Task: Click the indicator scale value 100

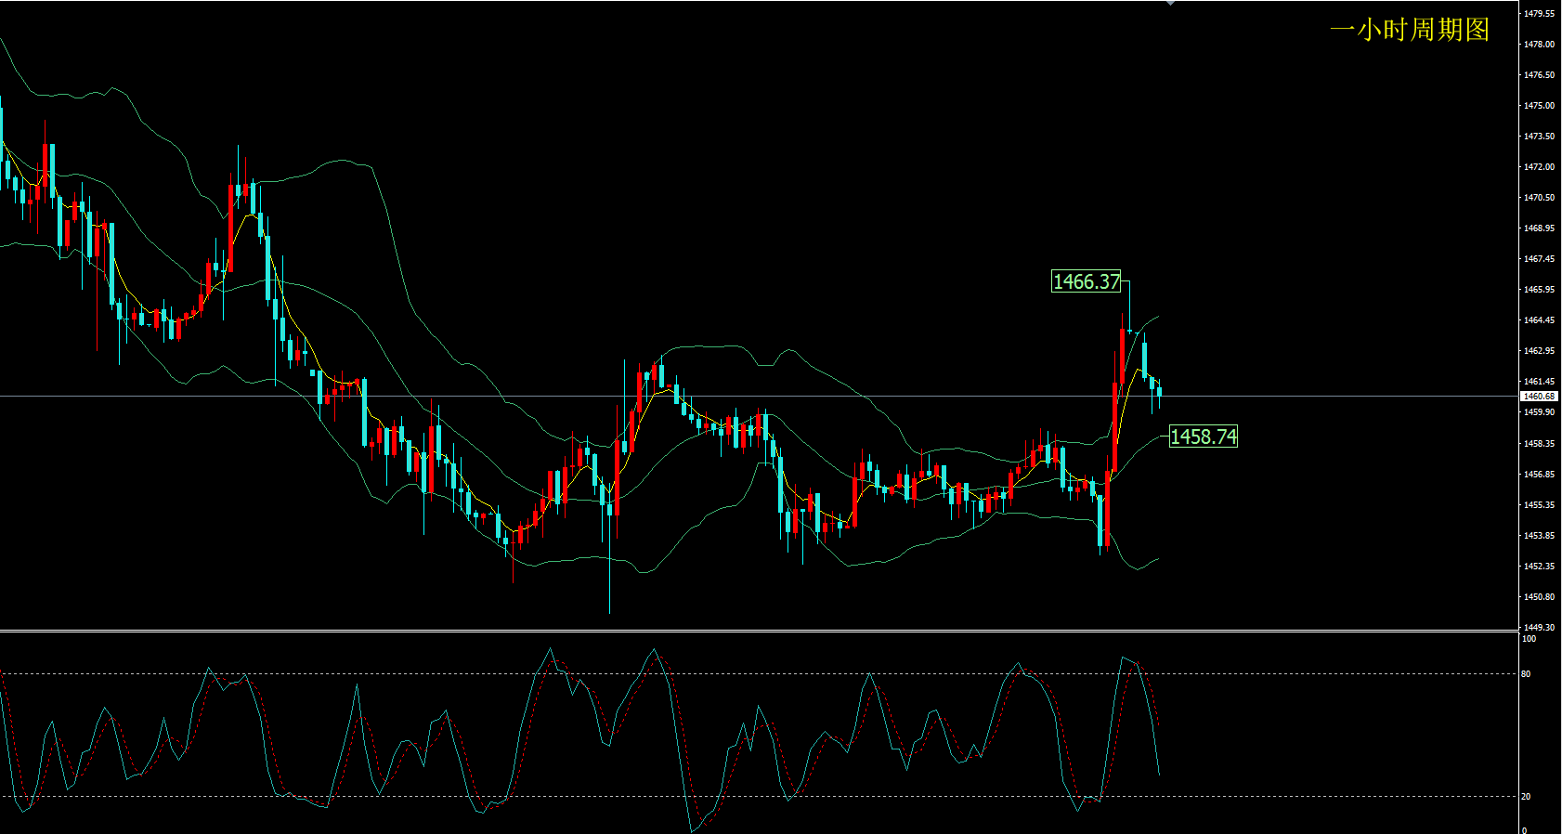Action: tap(1529, 639)
